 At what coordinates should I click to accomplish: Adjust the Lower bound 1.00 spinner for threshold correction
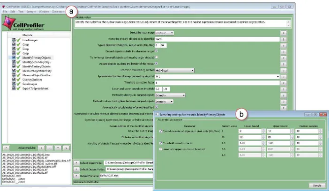[263, 143]
